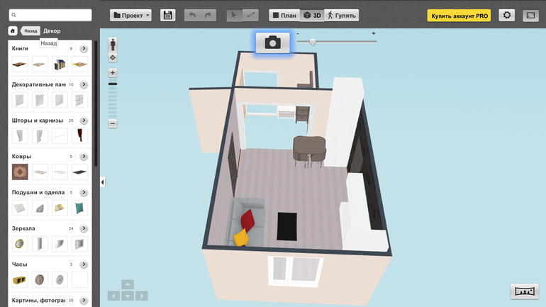Save the project with floppy disk icon
The height and width of the screenshot is (307, 546).
(x=168, y=15)
